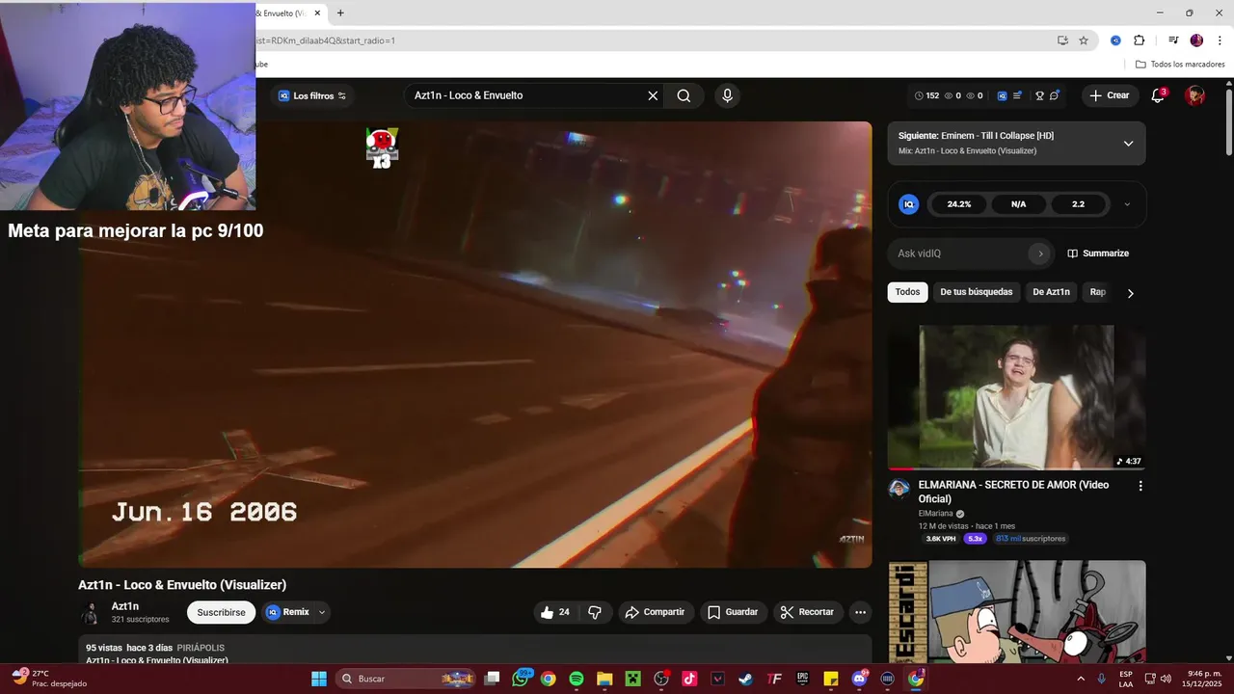Click the install app icon in address bar
Viewport: 1234px width, 694px height.
point(1062,40)
